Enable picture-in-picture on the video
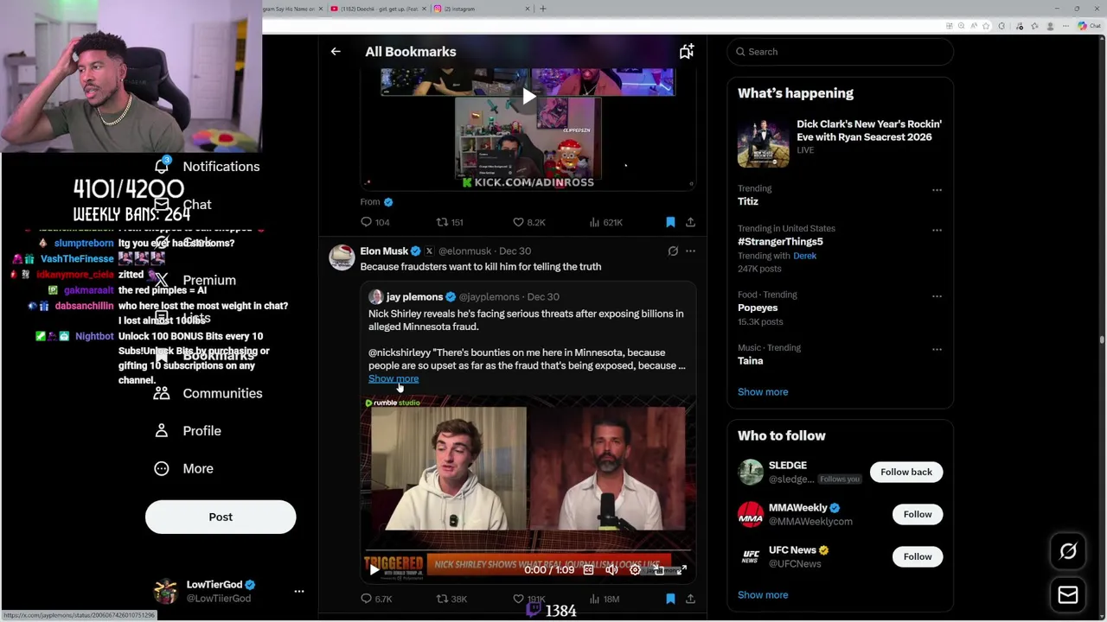1107x622 pixels. pyautogui.click(x=658, y=569)
